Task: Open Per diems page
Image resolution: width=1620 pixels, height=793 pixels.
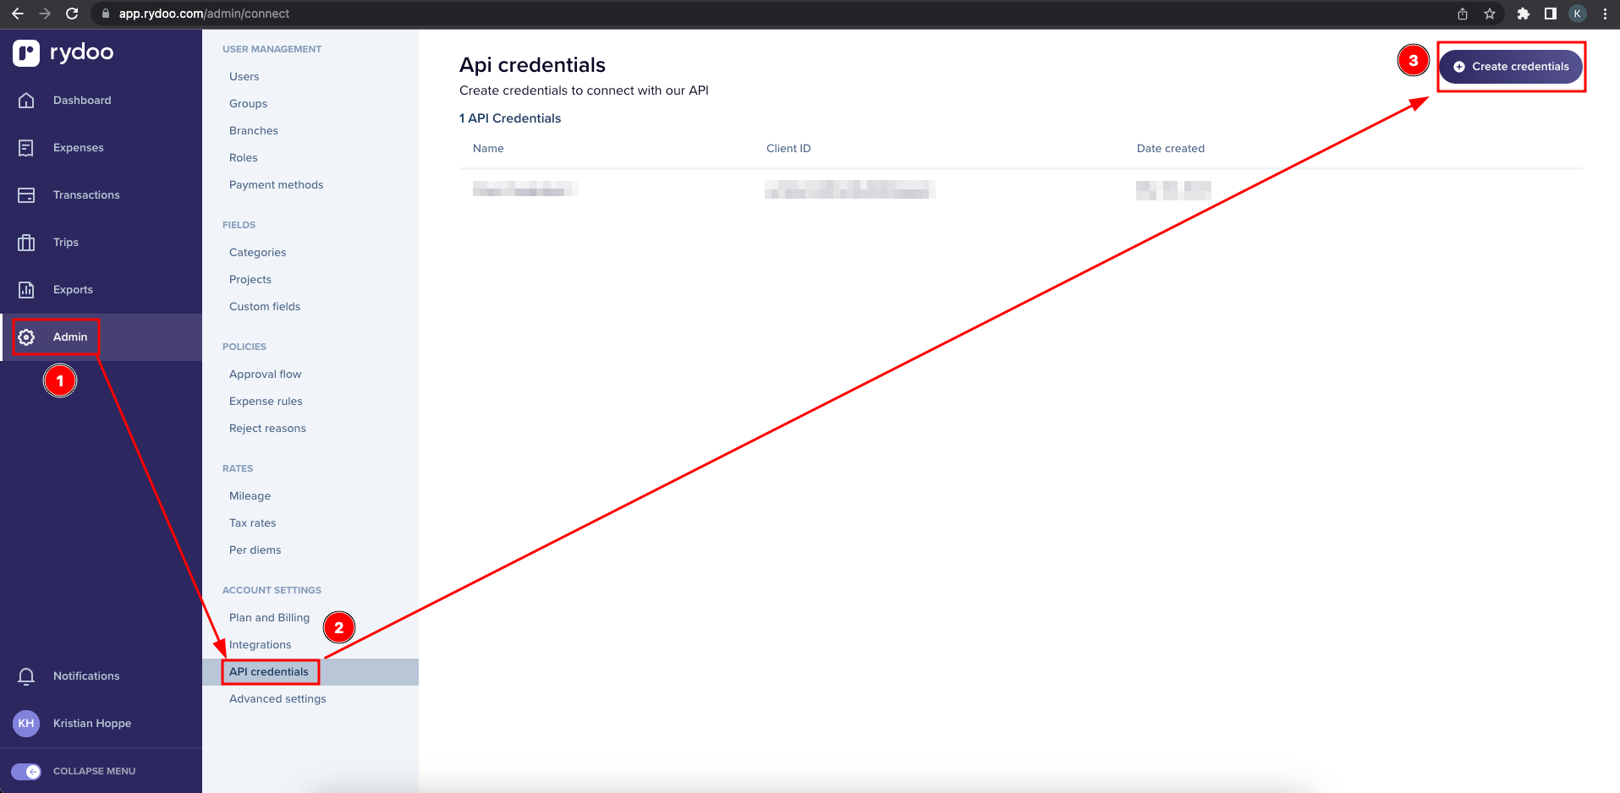Action: click(255, 550)
